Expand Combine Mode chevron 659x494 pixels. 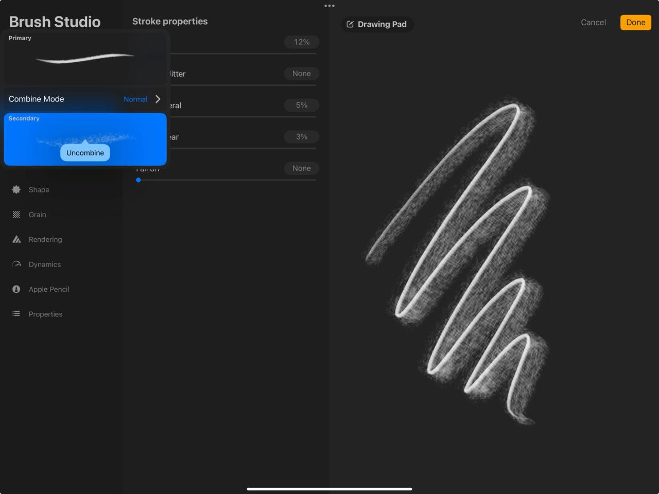158,99
